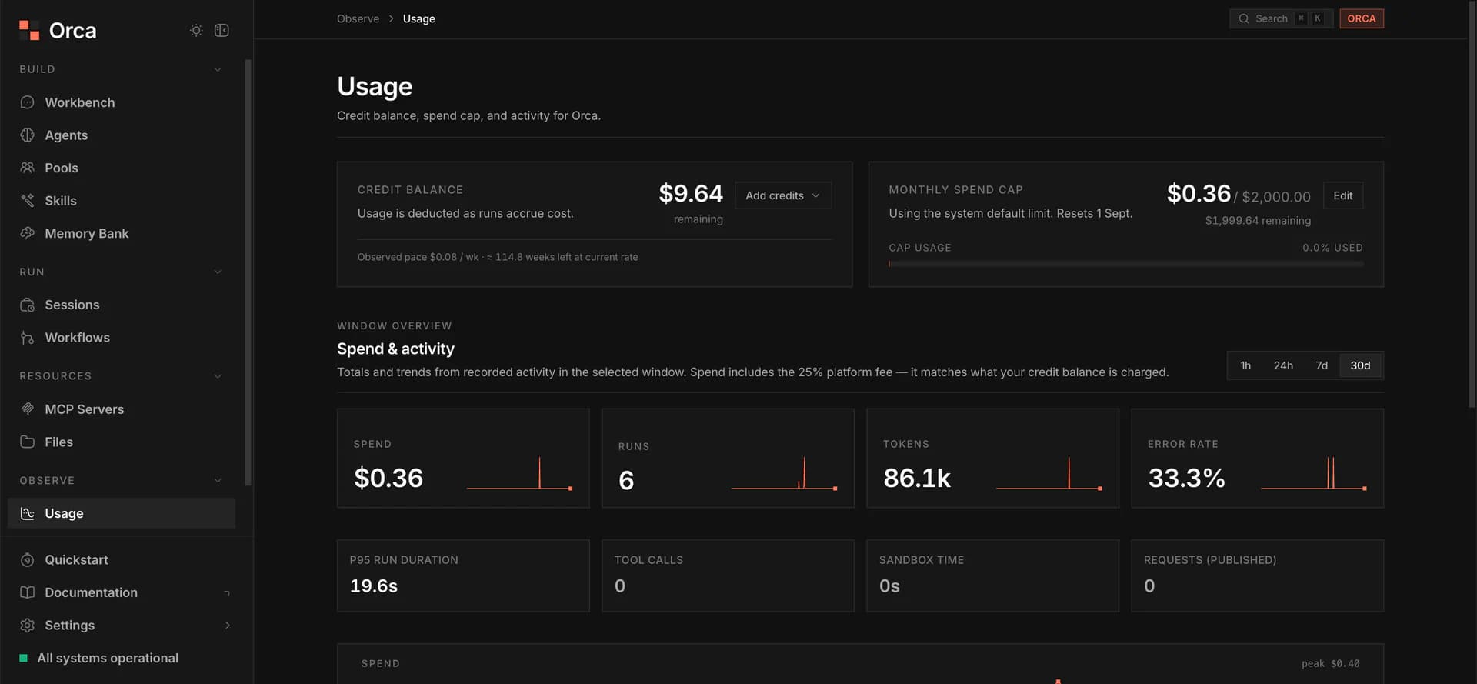The height and width of the screenshot is (684, 1477).
Task: Click the Memory Bank icon
Action: (28, 233)
